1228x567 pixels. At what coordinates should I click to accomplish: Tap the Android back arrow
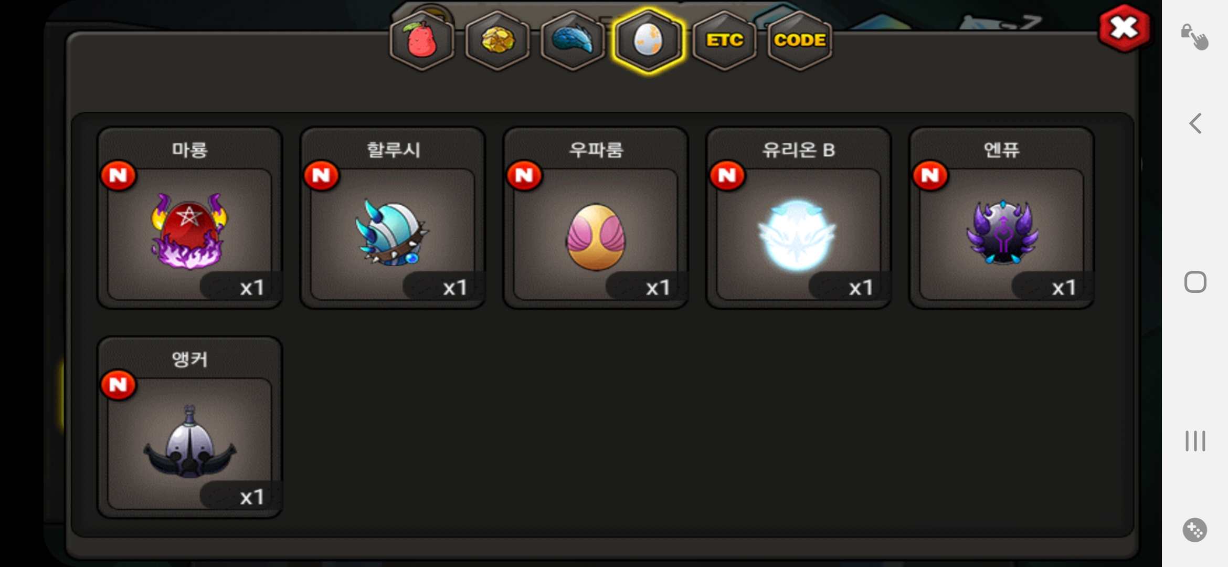1195,123
